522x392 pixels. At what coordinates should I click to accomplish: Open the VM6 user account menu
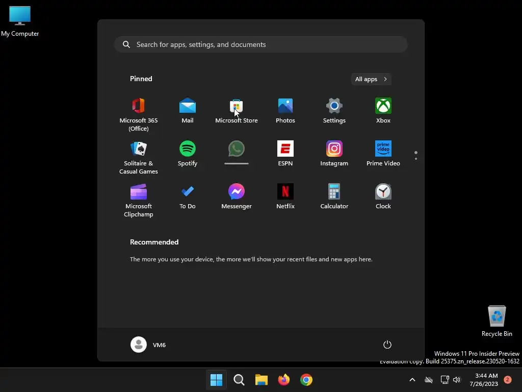click(148, 345)
